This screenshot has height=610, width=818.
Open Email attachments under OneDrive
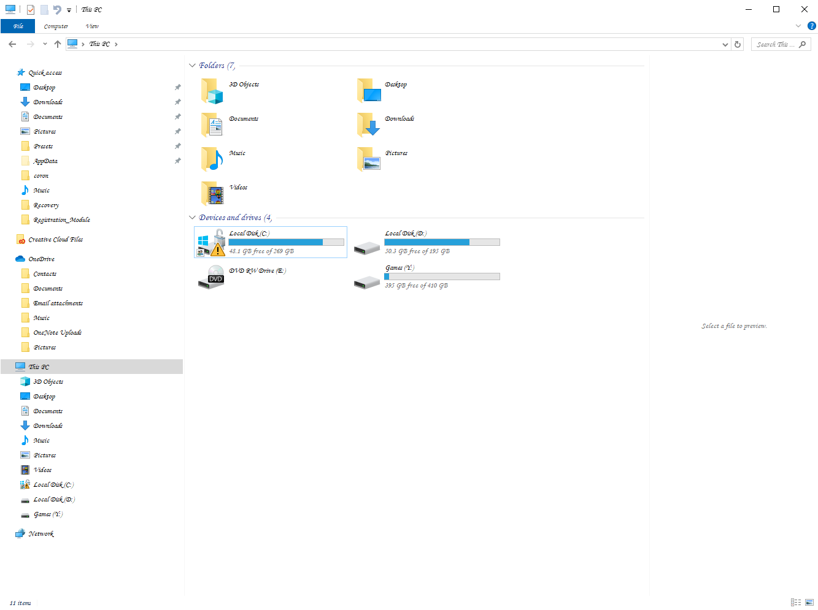pos(58,303)
